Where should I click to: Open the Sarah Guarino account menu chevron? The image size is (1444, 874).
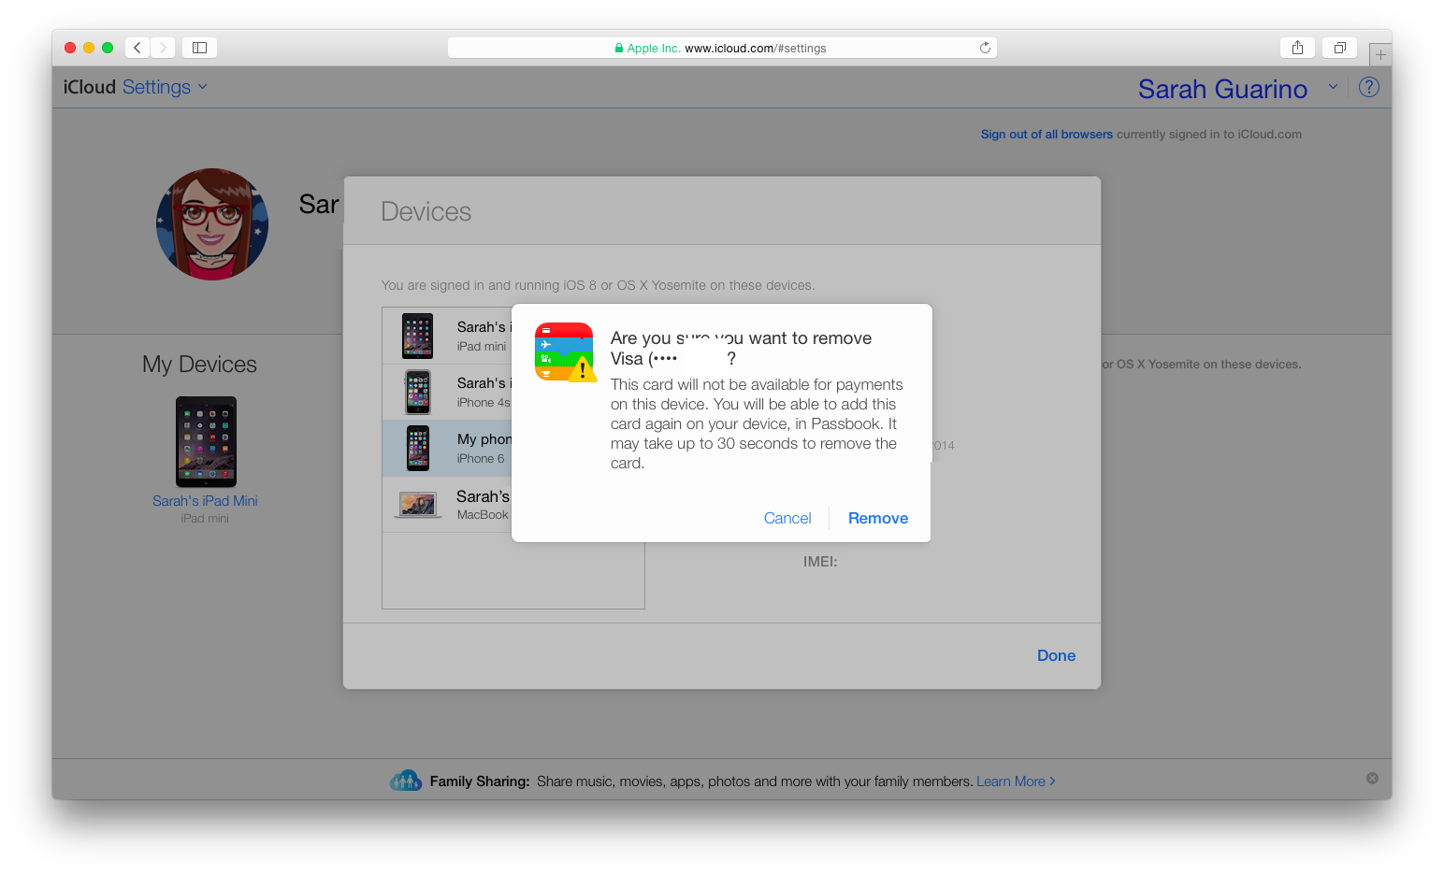(1333, 87)
